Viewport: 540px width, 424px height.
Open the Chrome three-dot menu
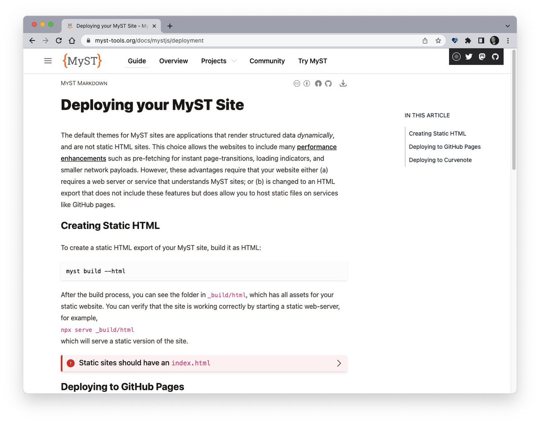tap(508, 40)
